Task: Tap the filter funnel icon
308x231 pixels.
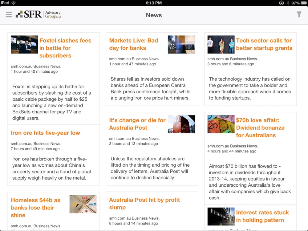Action: (x=299, y=14)
